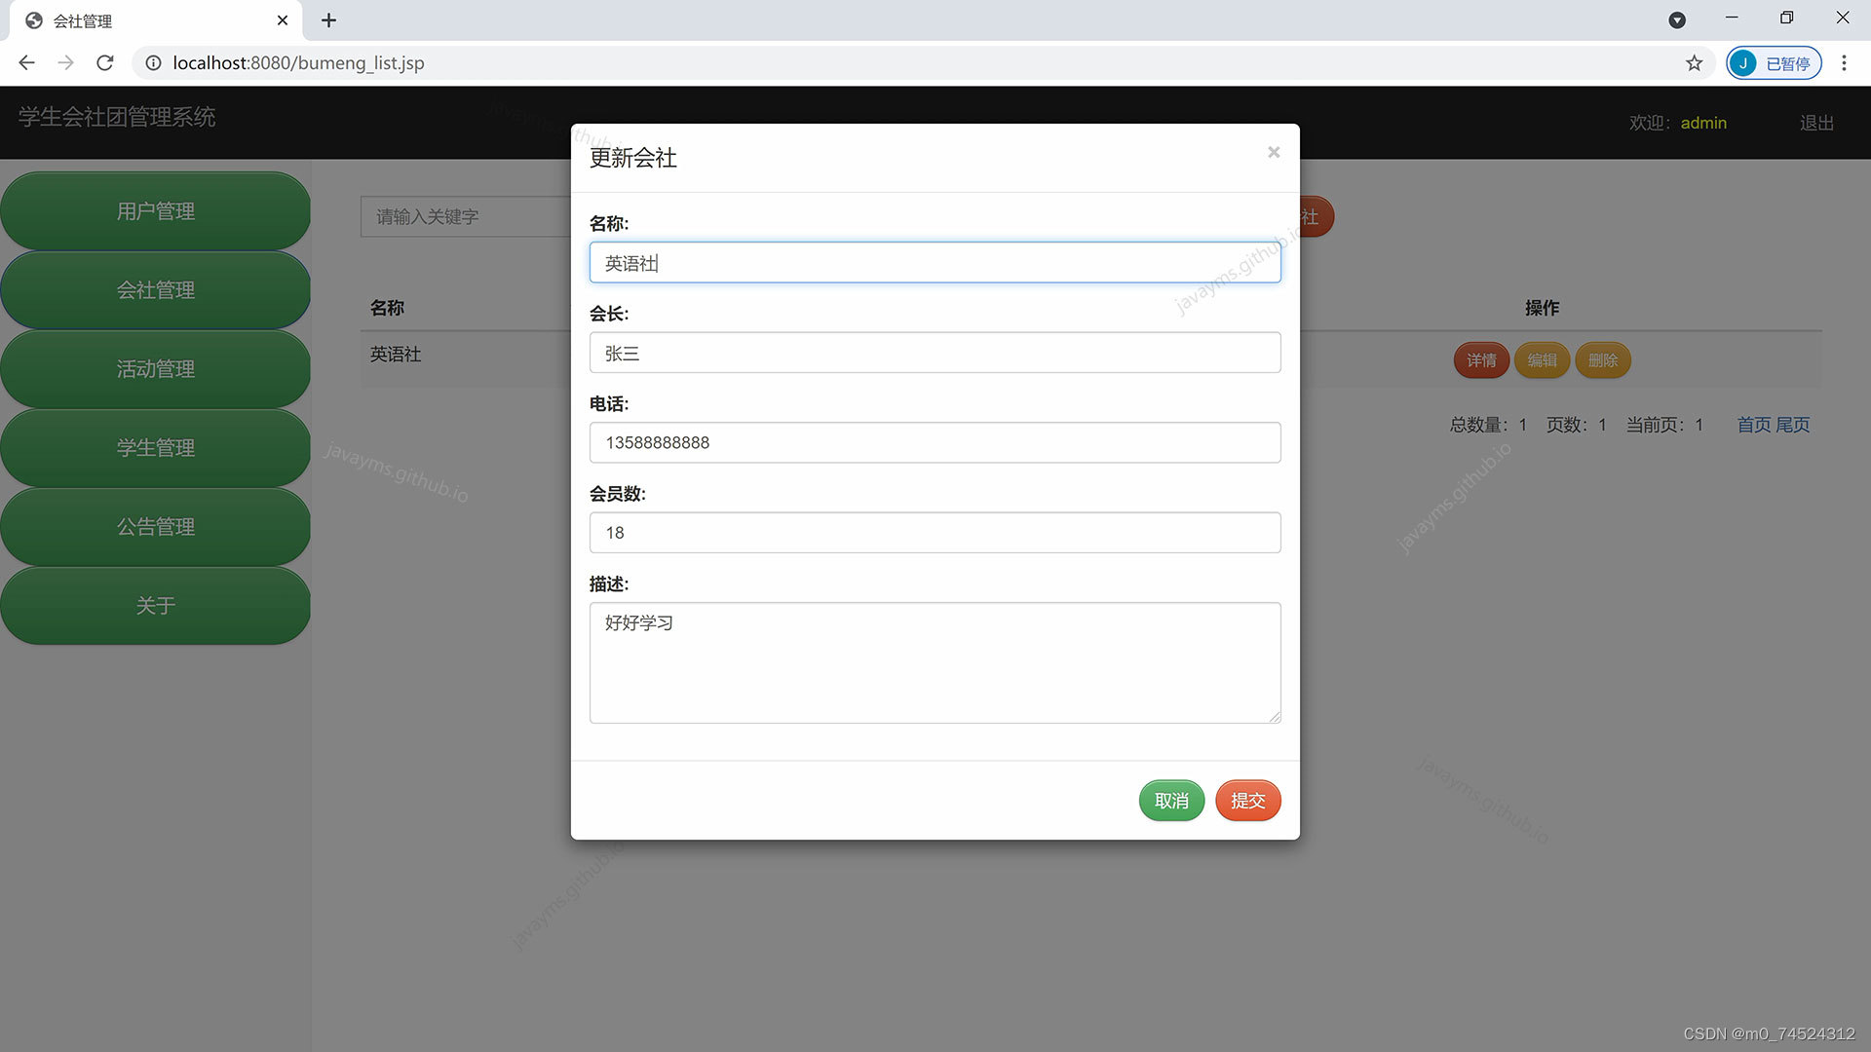The width and height of the screenshot is (1871, 1052).
Task: Click the 删除 button for 英语社
Action: click(x=1602, y=360)
